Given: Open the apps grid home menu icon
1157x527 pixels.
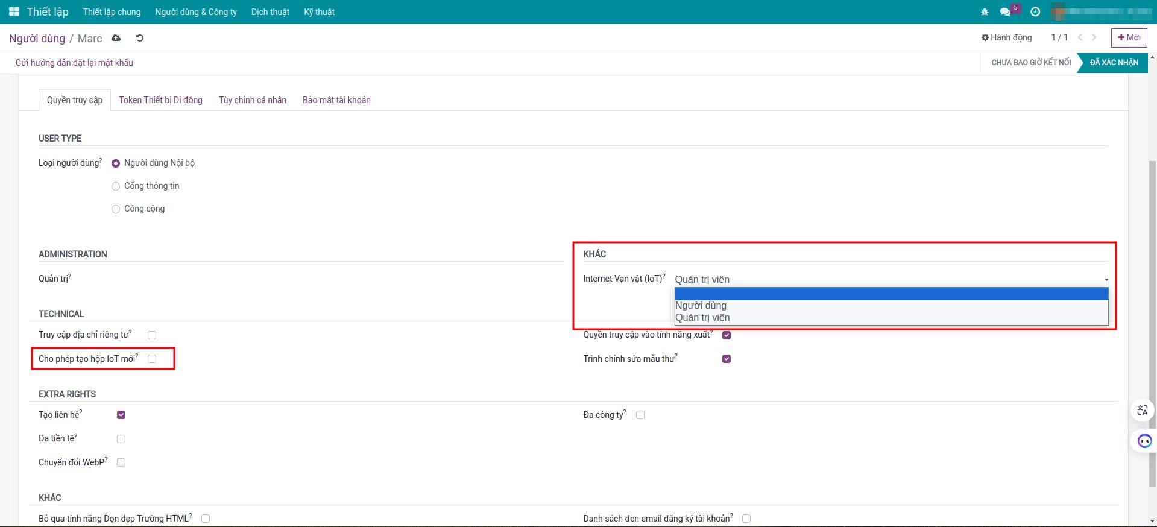Looking at the screenshot, I should tap(14, 12).
